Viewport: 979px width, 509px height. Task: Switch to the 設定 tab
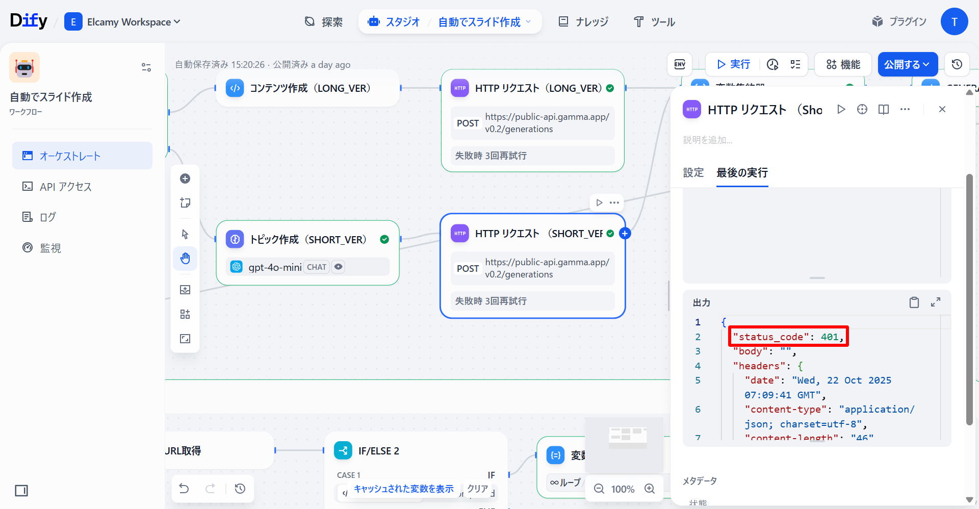[693, 173]
